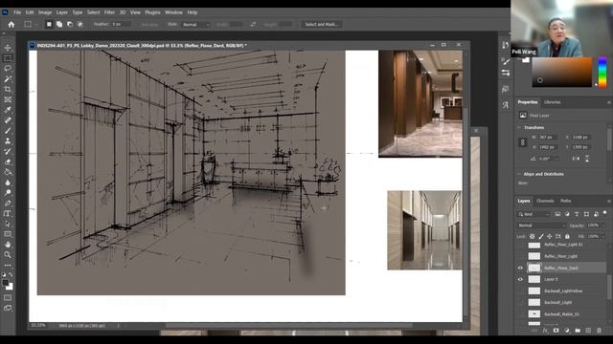Open the File menu

pos(17,12)
